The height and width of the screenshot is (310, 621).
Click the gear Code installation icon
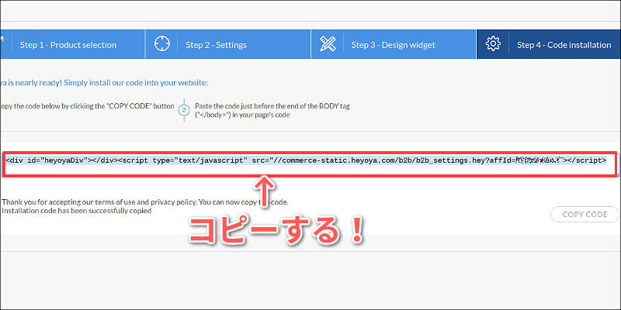coord(493,44)
